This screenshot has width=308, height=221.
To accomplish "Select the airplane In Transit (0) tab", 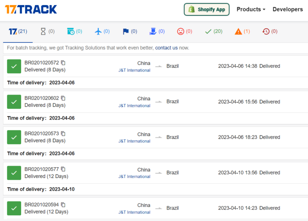I will (x=102, y=32).
